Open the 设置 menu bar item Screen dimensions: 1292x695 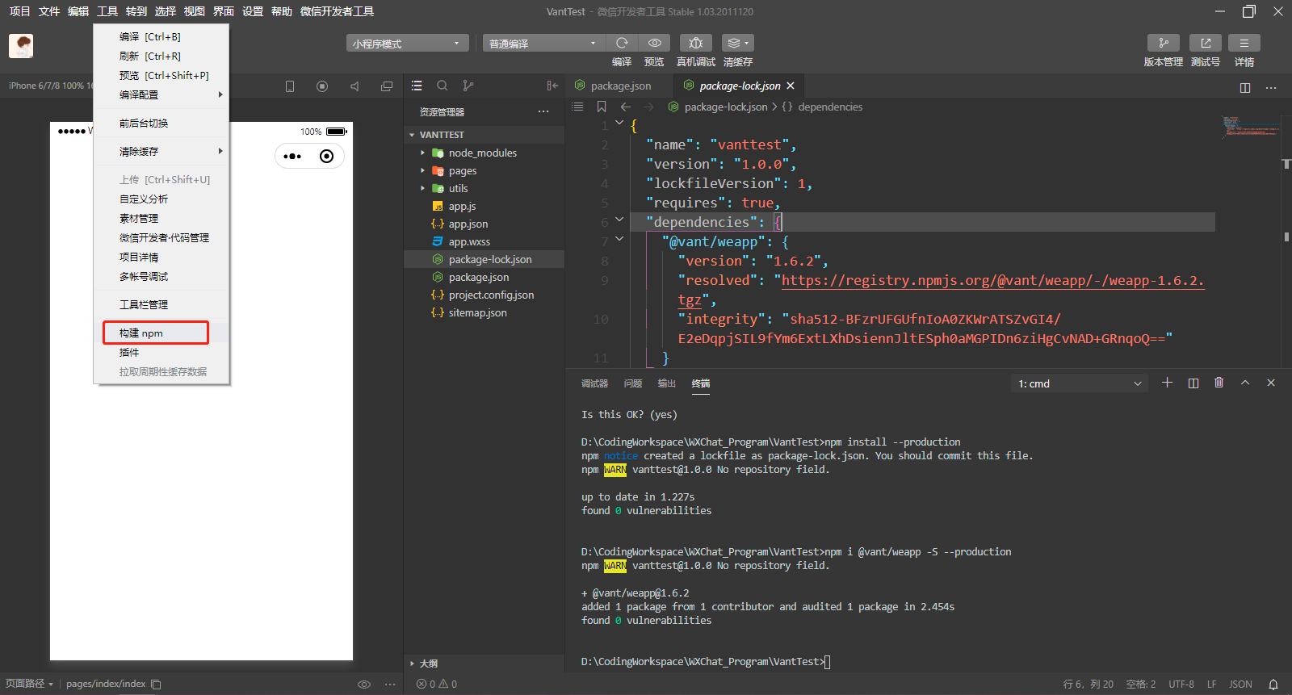[253, 11]
